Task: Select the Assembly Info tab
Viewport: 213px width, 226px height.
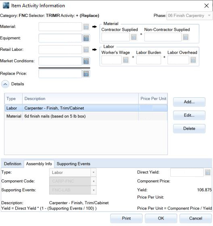Action: click(x=39, y=164)
